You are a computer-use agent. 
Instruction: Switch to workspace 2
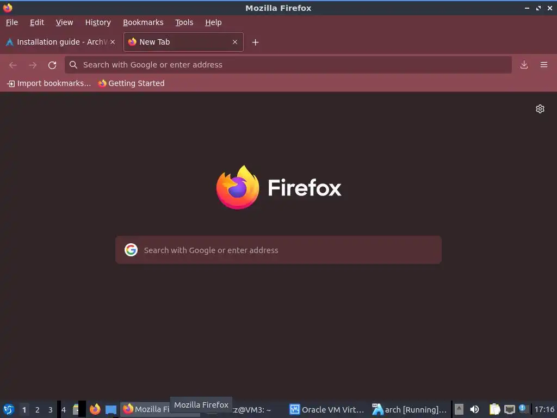tap(38, 410)
